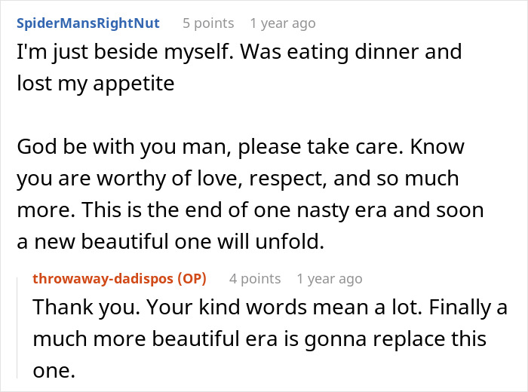The image size is (528, 392).
Task: Click the 'lost my appetite' text line
Action: 96,82
